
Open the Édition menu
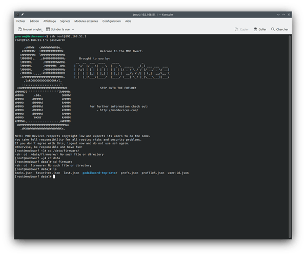[34, 21]
